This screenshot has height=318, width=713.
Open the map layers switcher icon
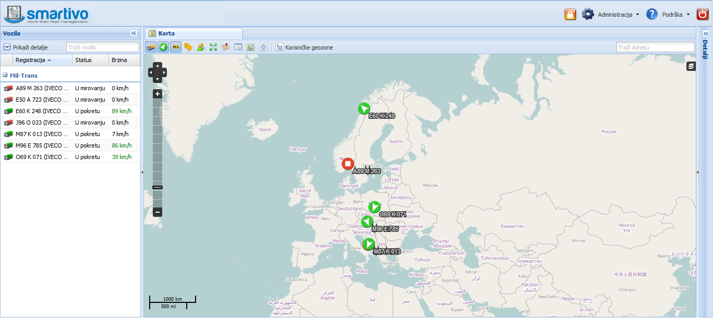[x=691, y=66]
